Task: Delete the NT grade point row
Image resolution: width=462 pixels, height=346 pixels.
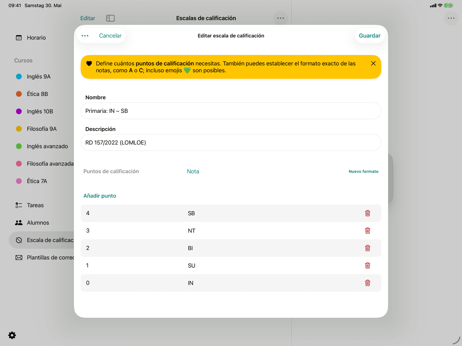Action: (x=368, y=231)
